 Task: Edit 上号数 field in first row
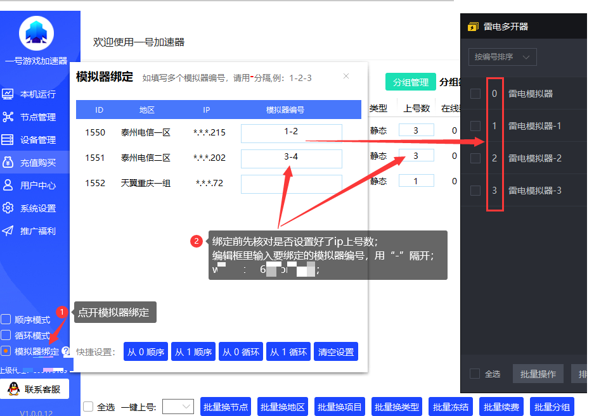[416, 130]
